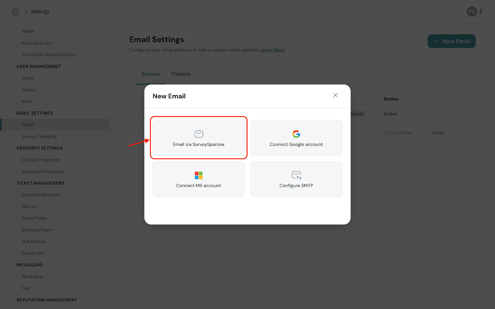495x309 pixels.
Task: Switch to the Tickets tab
Action: pyautogui.click(x=181, y=74)
